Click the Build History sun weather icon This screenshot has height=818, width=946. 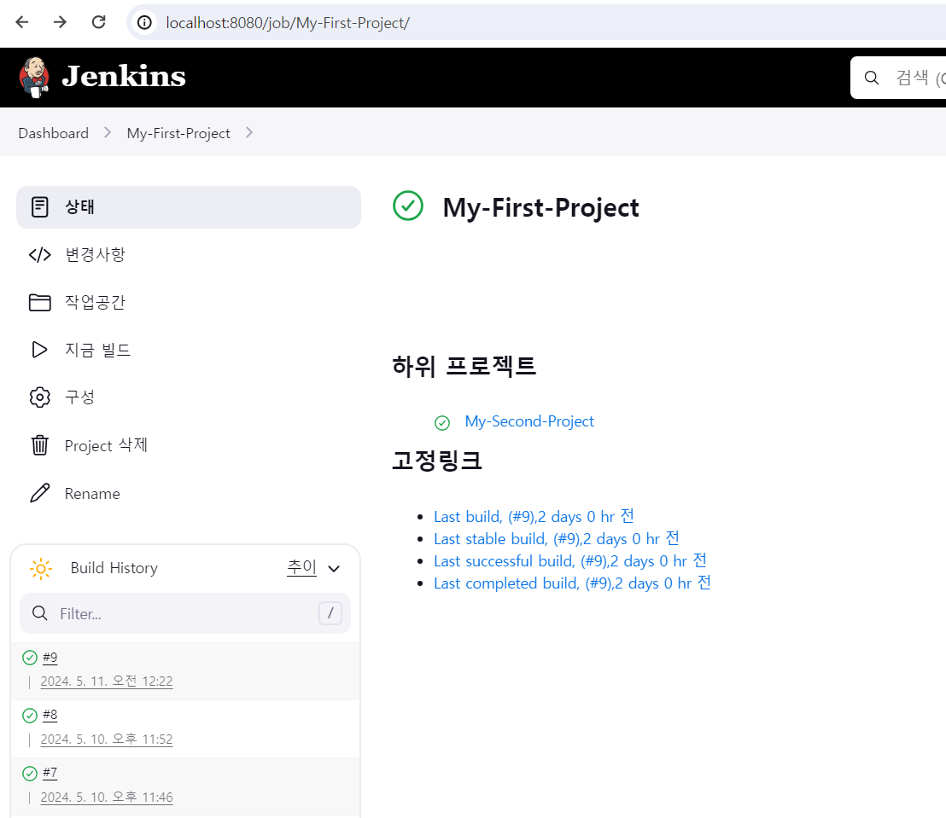41,568
